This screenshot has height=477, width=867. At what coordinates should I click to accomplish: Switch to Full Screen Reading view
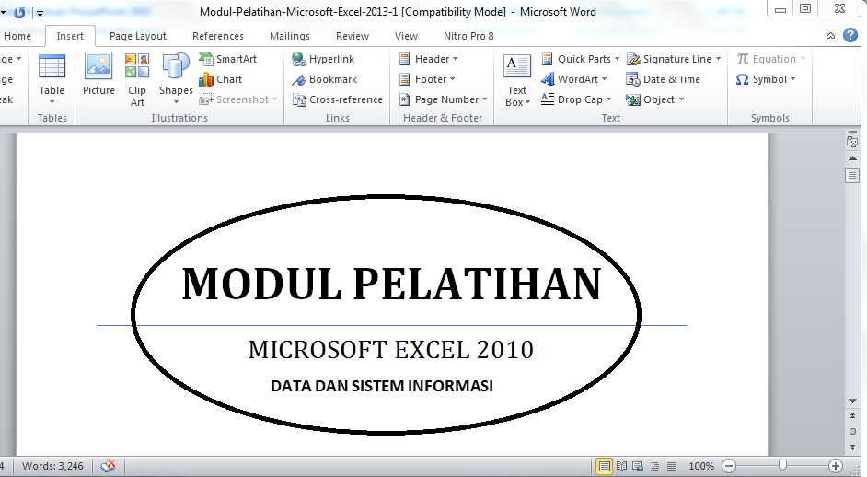click(621, 466)
